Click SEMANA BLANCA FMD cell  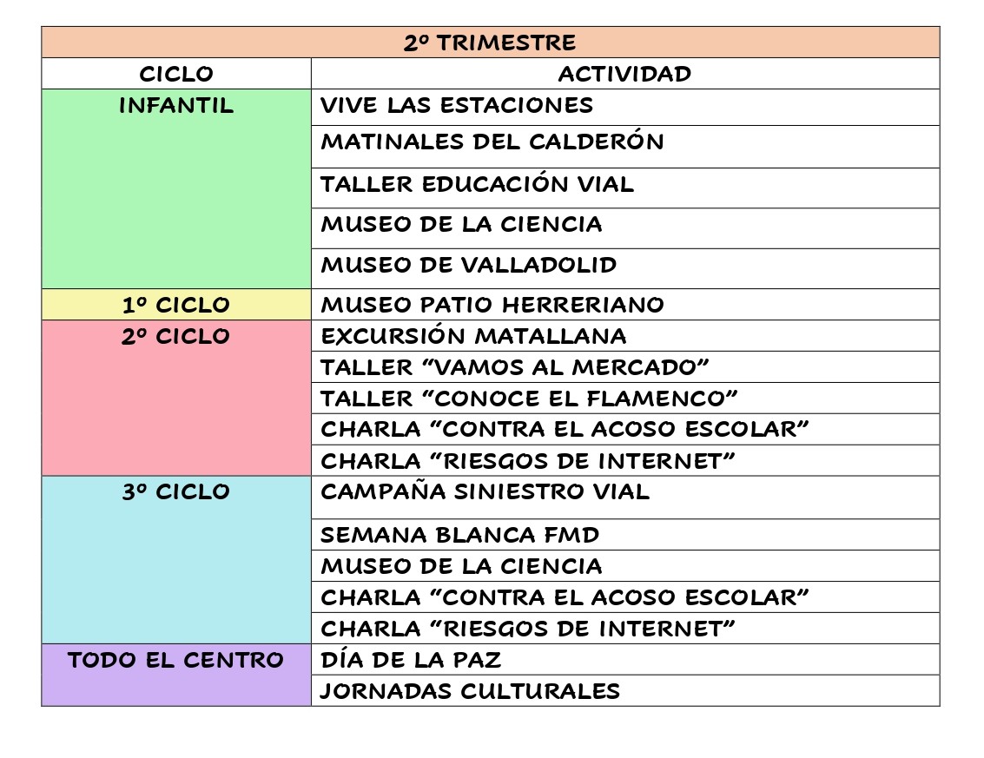[x=460, y=535]
